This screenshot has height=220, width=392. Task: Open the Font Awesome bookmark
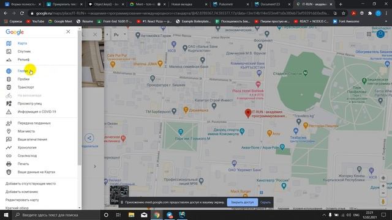(346, 21)
